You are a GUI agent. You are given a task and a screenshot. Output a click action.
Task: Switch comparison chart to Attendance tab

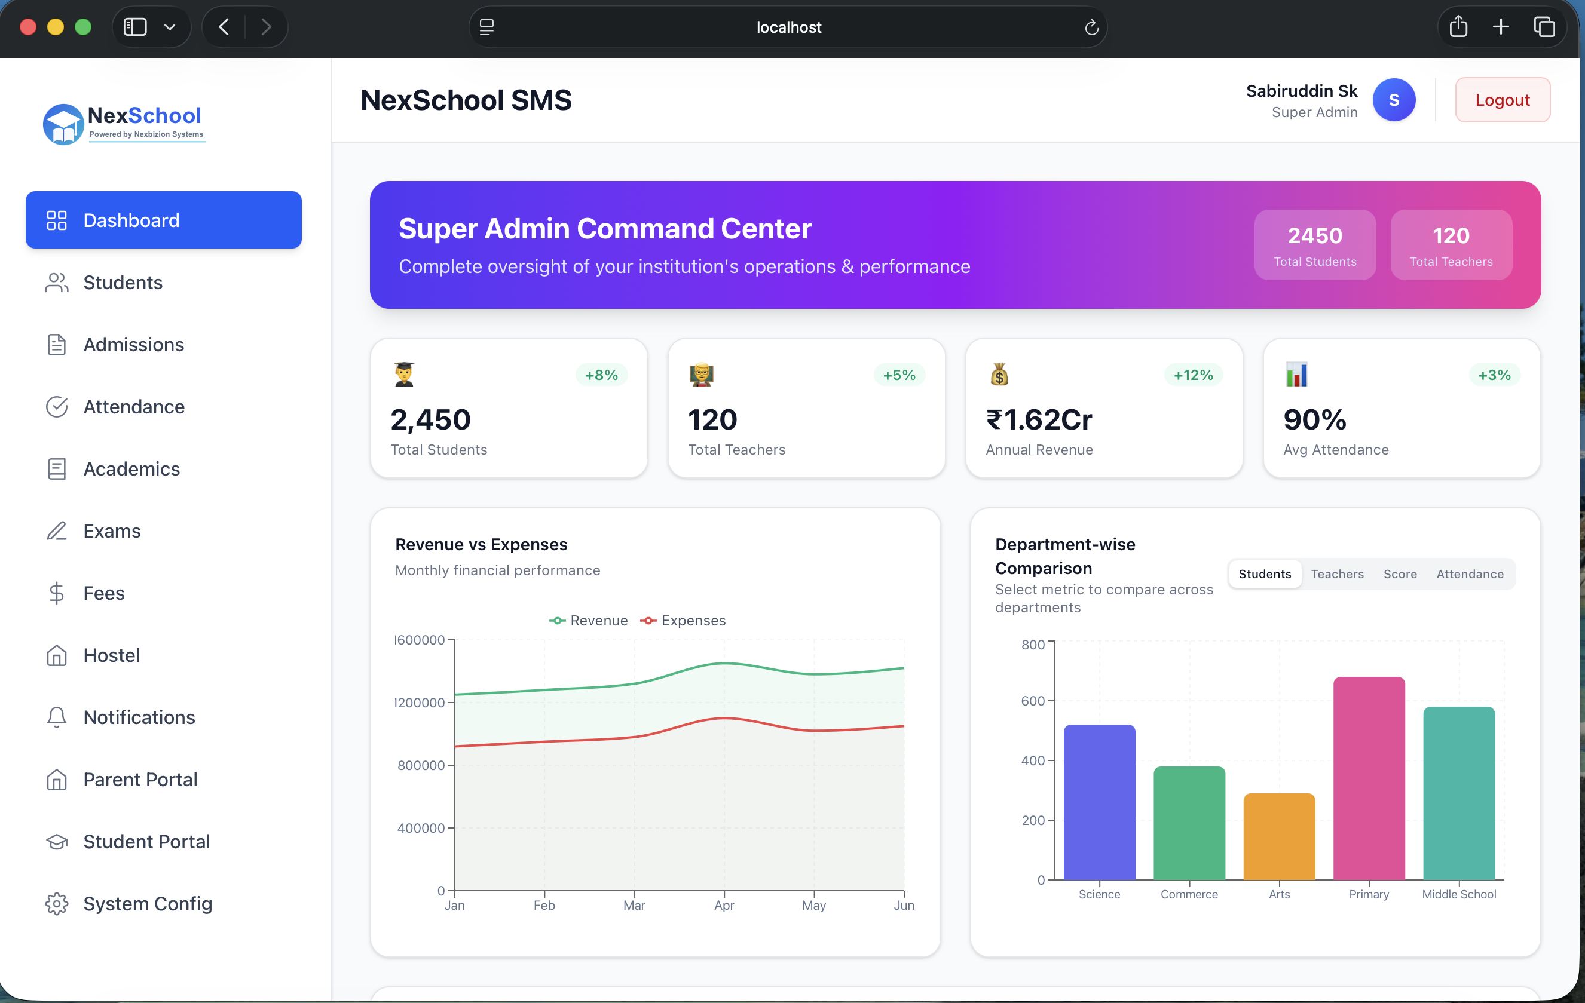coord(1469,574)
